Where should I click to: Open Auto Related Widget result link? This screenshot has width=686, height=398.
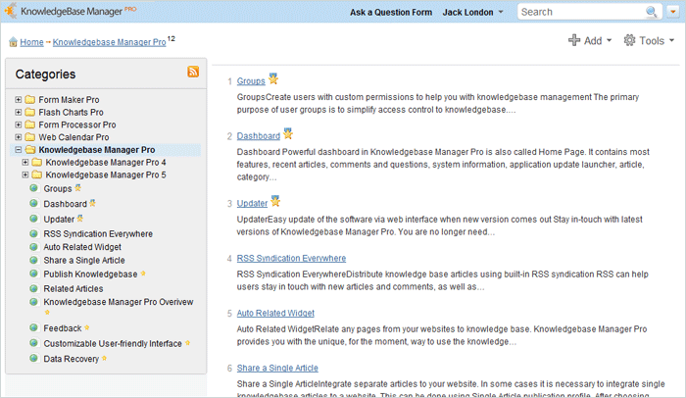[x=275, y=314]
